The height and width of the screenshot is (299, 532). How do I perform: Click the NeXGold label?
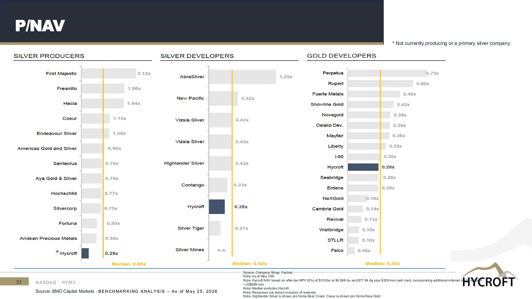tap(333, 198)
